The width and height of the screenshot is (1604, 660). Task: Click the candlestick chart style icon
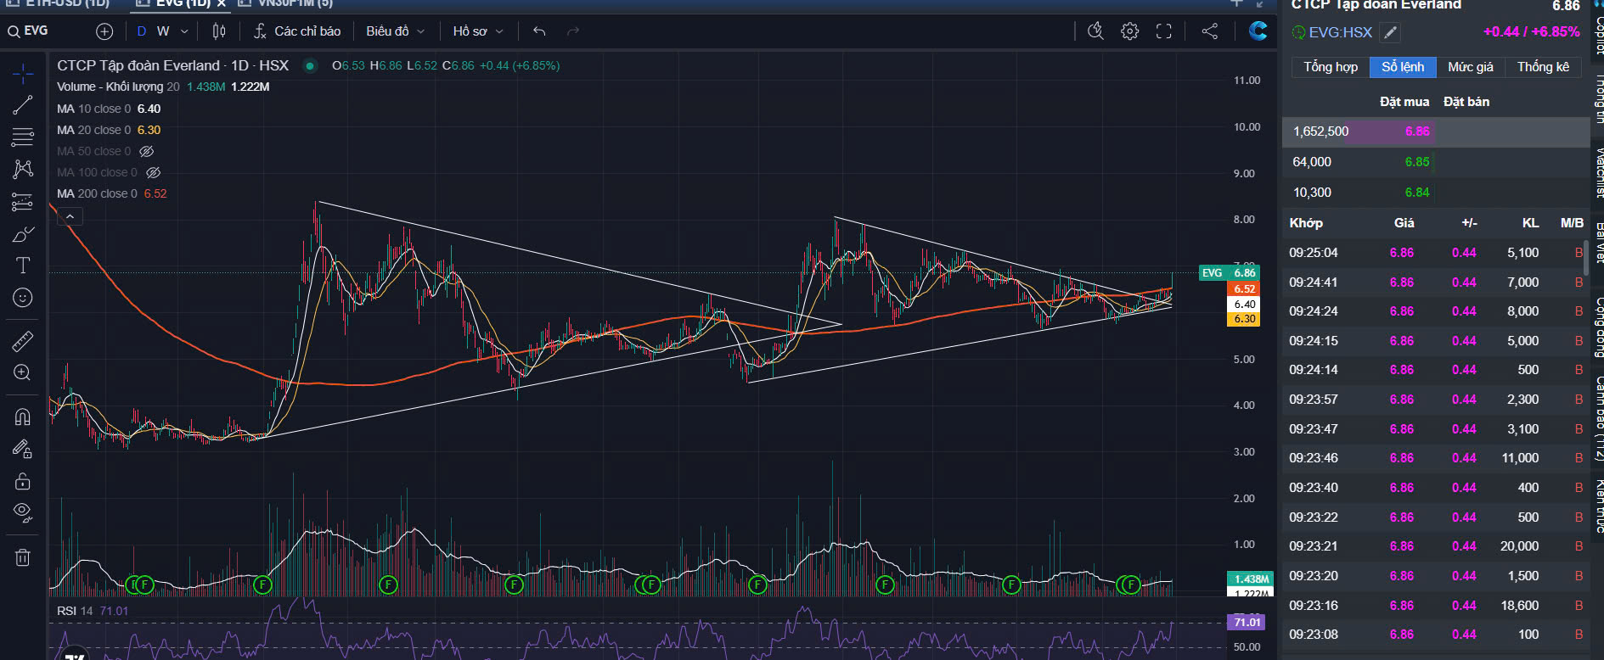tap(219, 31)
